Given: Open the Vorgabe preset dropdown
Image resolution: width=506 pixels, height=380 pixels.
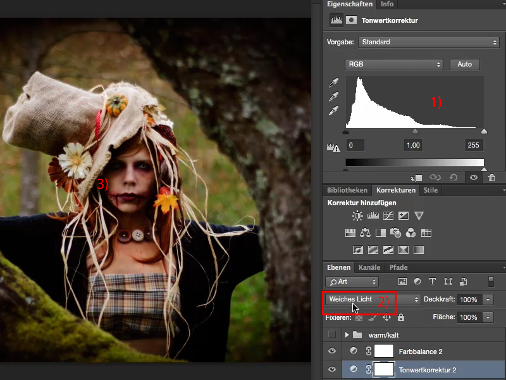Looking at the screenshot, I should [x=429, y=42].
